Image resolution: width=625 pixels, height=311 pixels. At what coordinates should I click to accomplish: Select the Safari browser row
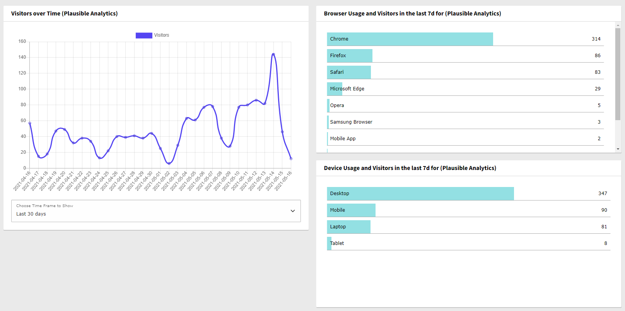click(465, 72)
